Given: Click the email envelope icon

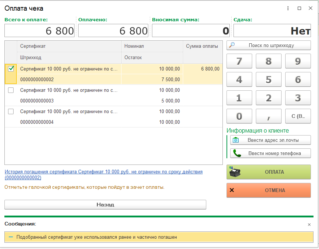Looking at the screenshot, I should [x=236, y=140].
